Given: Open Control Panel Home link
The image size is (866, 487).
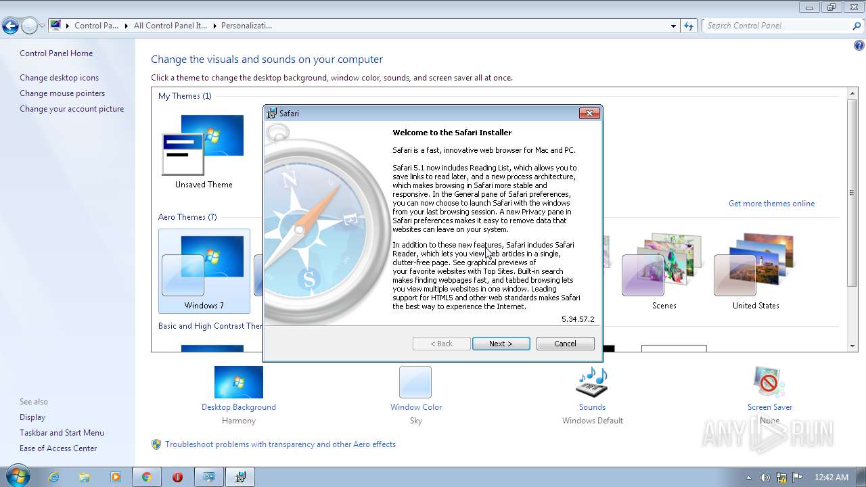Looking at the screenshot, I should click(x=56, y=53).
